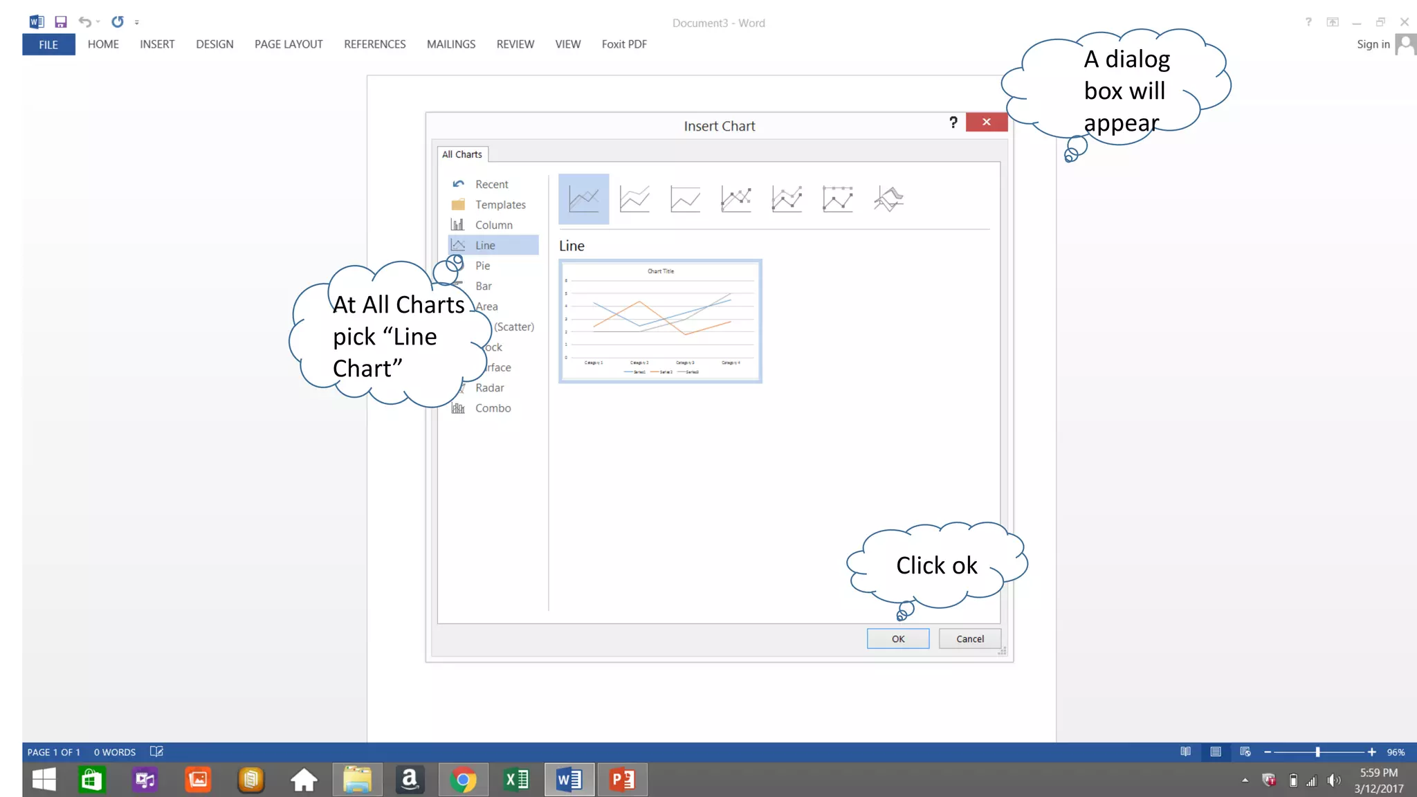
Task: Show hidden icons in the system tray
Action: click(x=1245, y=780)
